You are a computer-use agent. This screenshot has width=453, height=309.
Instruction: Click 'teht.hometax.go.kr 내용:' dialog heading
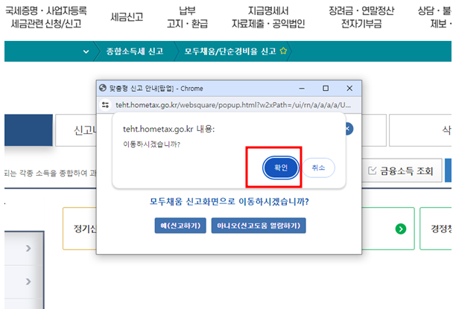(x=169, y=129)
